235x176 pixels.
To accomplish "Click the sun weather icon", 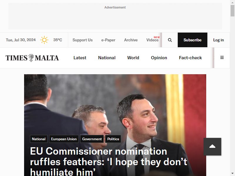I will coord(44,40).
